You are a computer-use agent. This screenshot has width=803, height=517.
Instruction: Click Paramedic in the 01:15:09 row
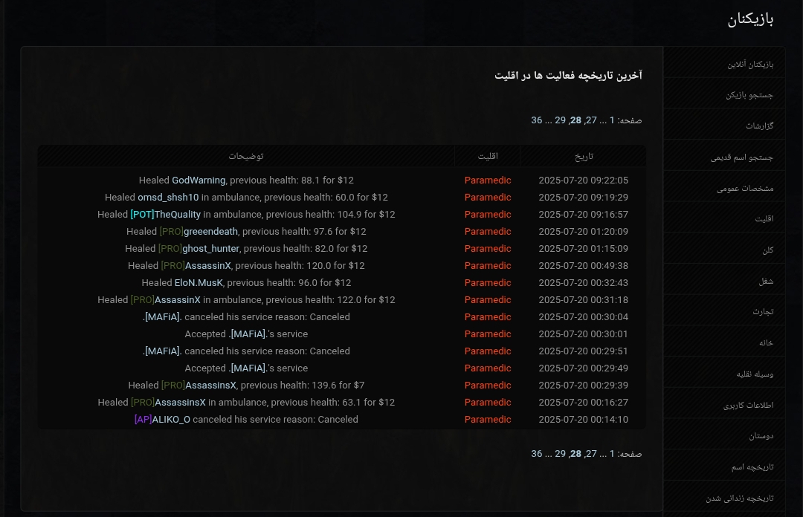(x=488, y=249)
